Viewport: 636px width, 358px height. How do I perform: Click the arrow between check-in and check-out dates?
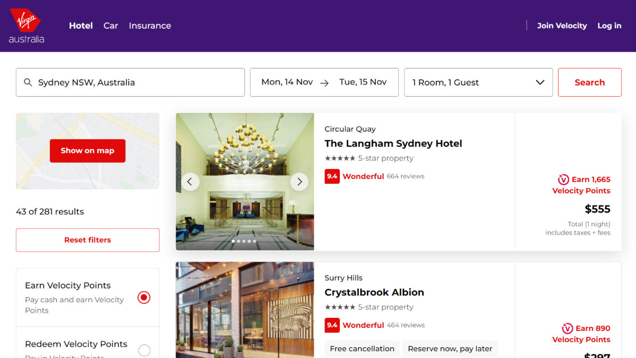point(325,82)
